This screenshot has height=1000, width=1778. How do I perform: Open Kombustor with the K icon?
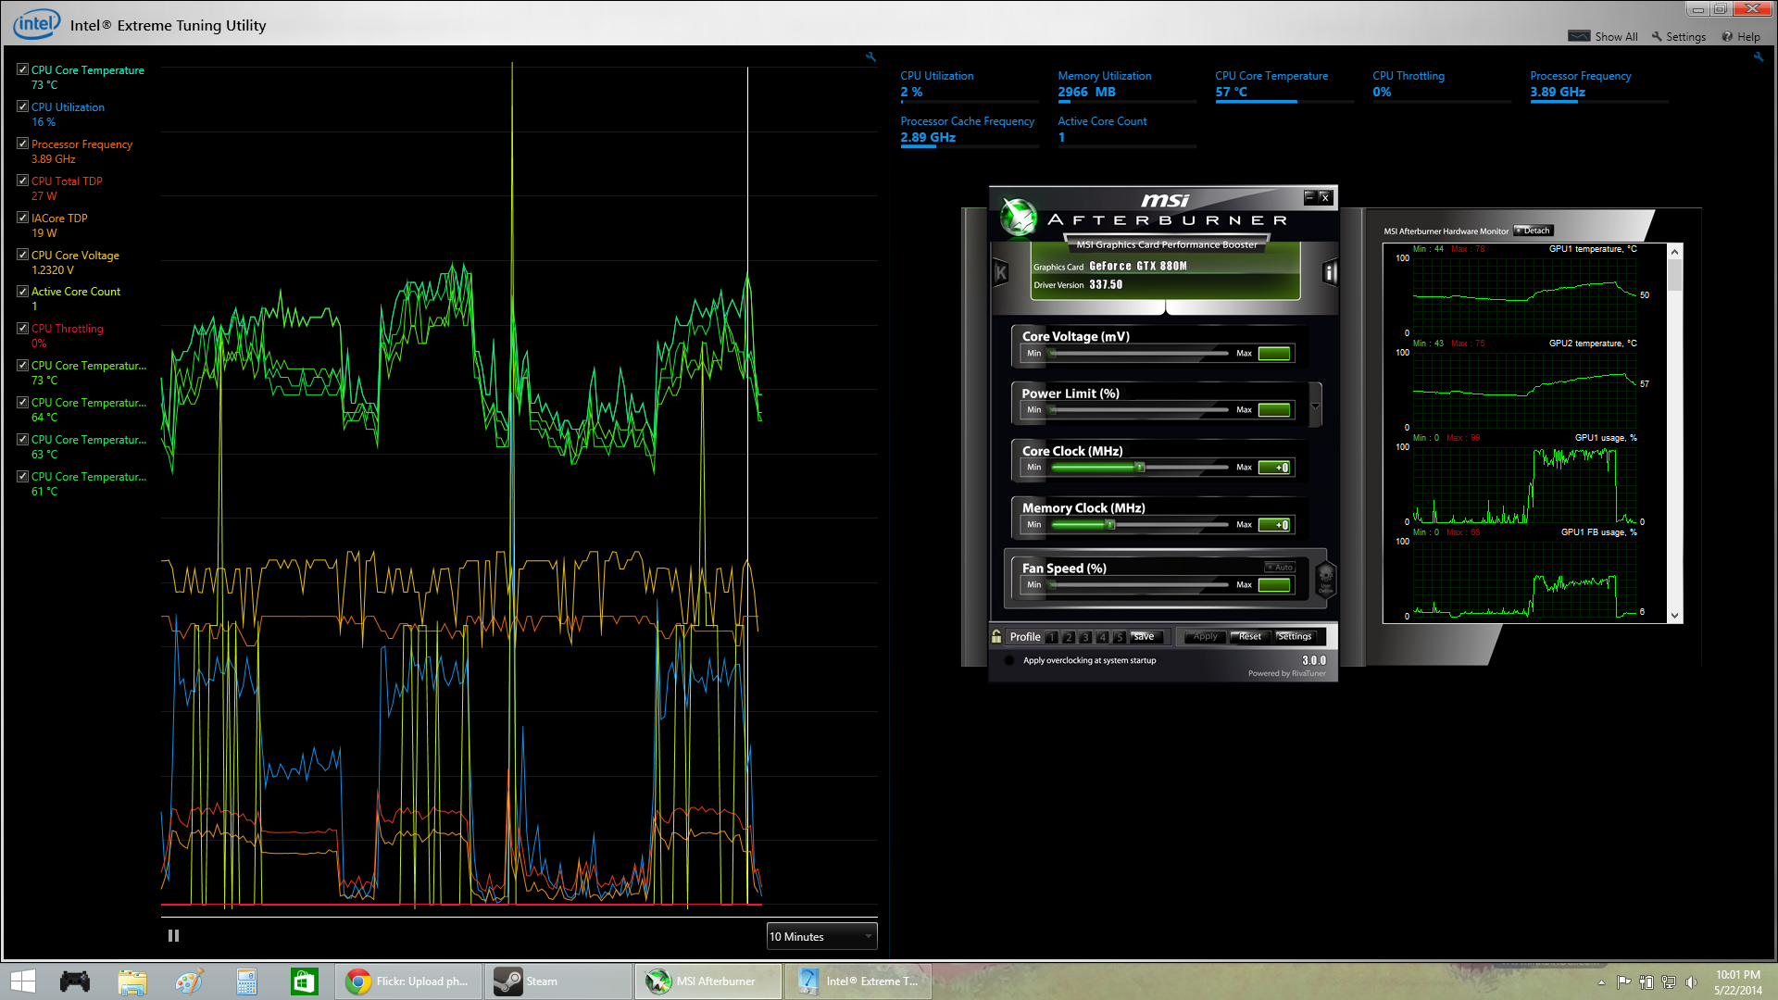(1000, 273)
